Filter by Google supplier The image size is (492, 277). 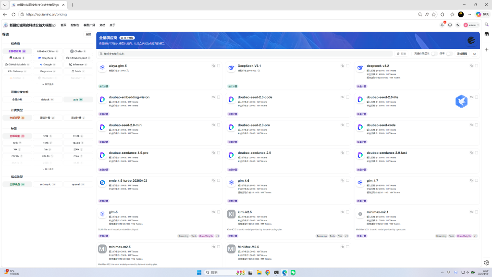click(x=48, y=65)
